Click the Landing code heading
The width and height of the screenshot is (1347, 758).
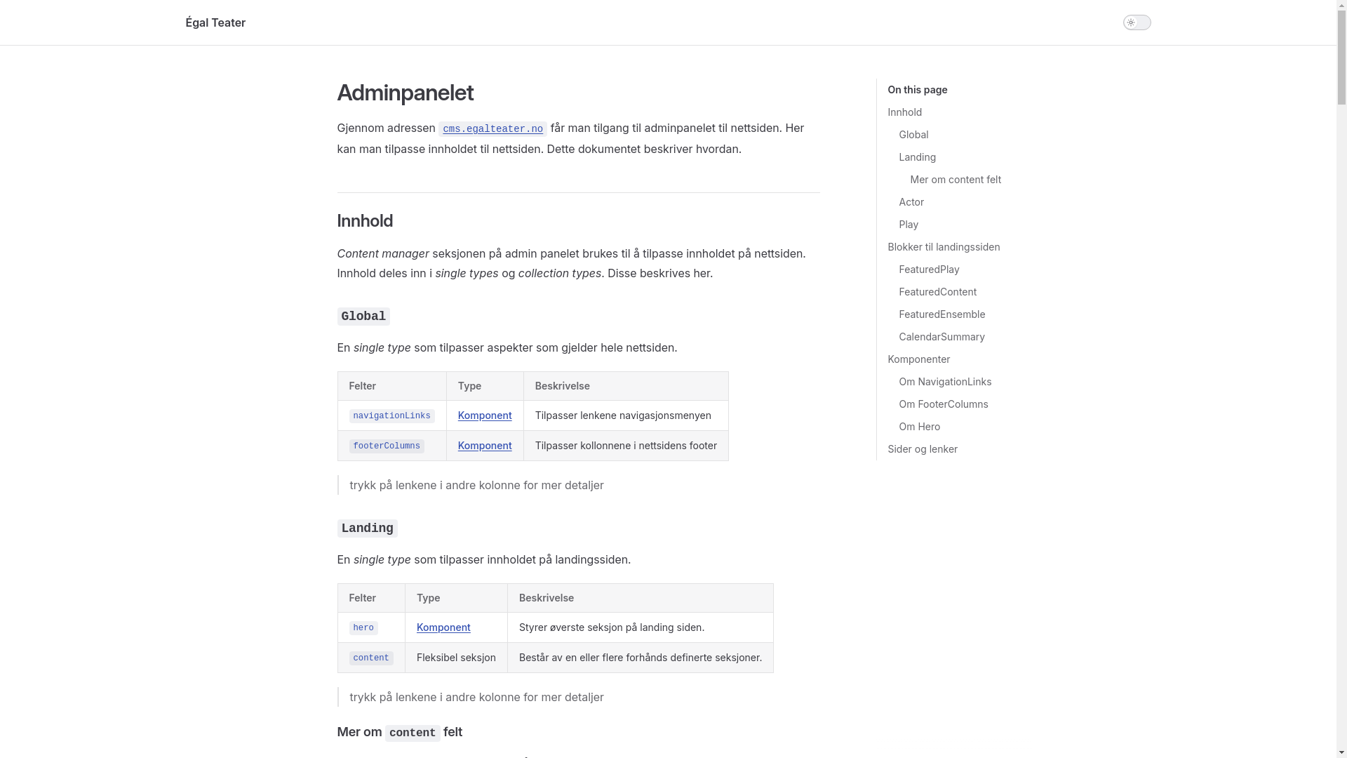pyautogui.click(x=367, y=528)
